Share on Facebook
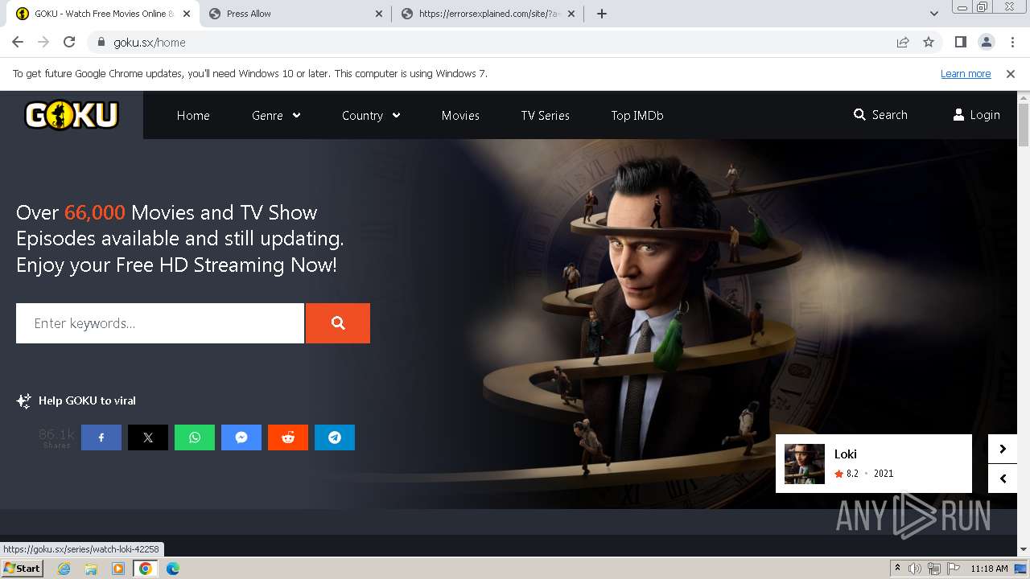 point(101,437)
